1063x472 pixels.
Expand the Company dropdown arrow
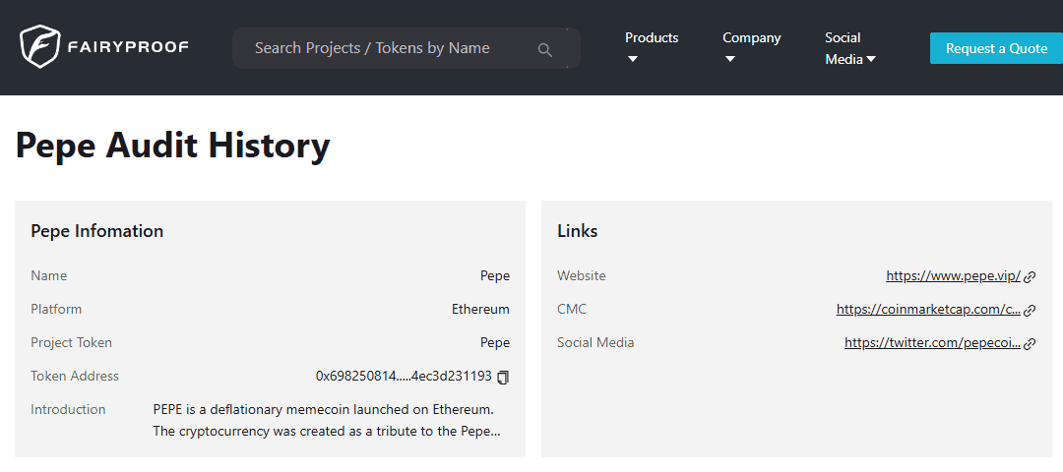tap(730, 60)
